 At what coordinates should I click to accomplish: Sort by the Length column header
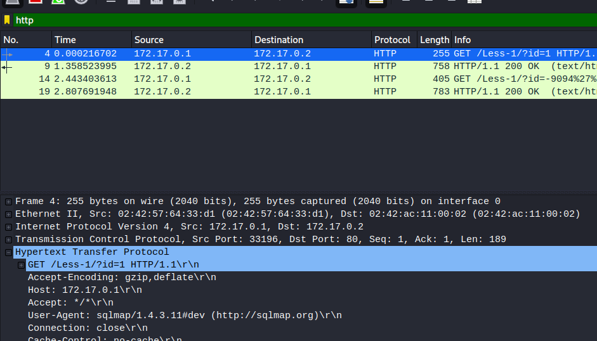(x=435, y=40)
